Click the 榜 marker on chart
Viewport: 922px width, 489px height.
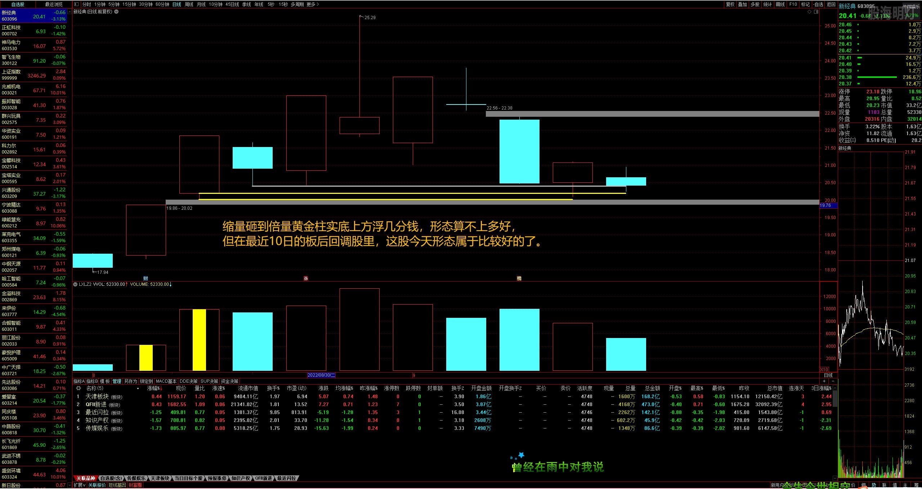(519, 278)
